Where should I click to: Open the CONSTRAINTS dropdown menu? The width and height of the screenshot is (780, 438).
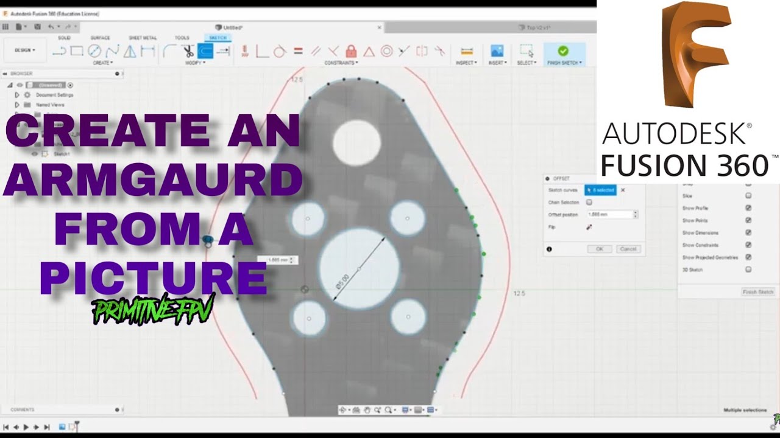pos(341,63)
